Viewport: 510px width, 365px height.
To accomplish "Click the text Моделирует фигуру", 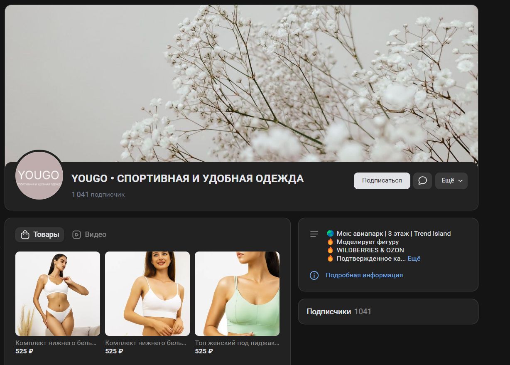I will 368,242.
